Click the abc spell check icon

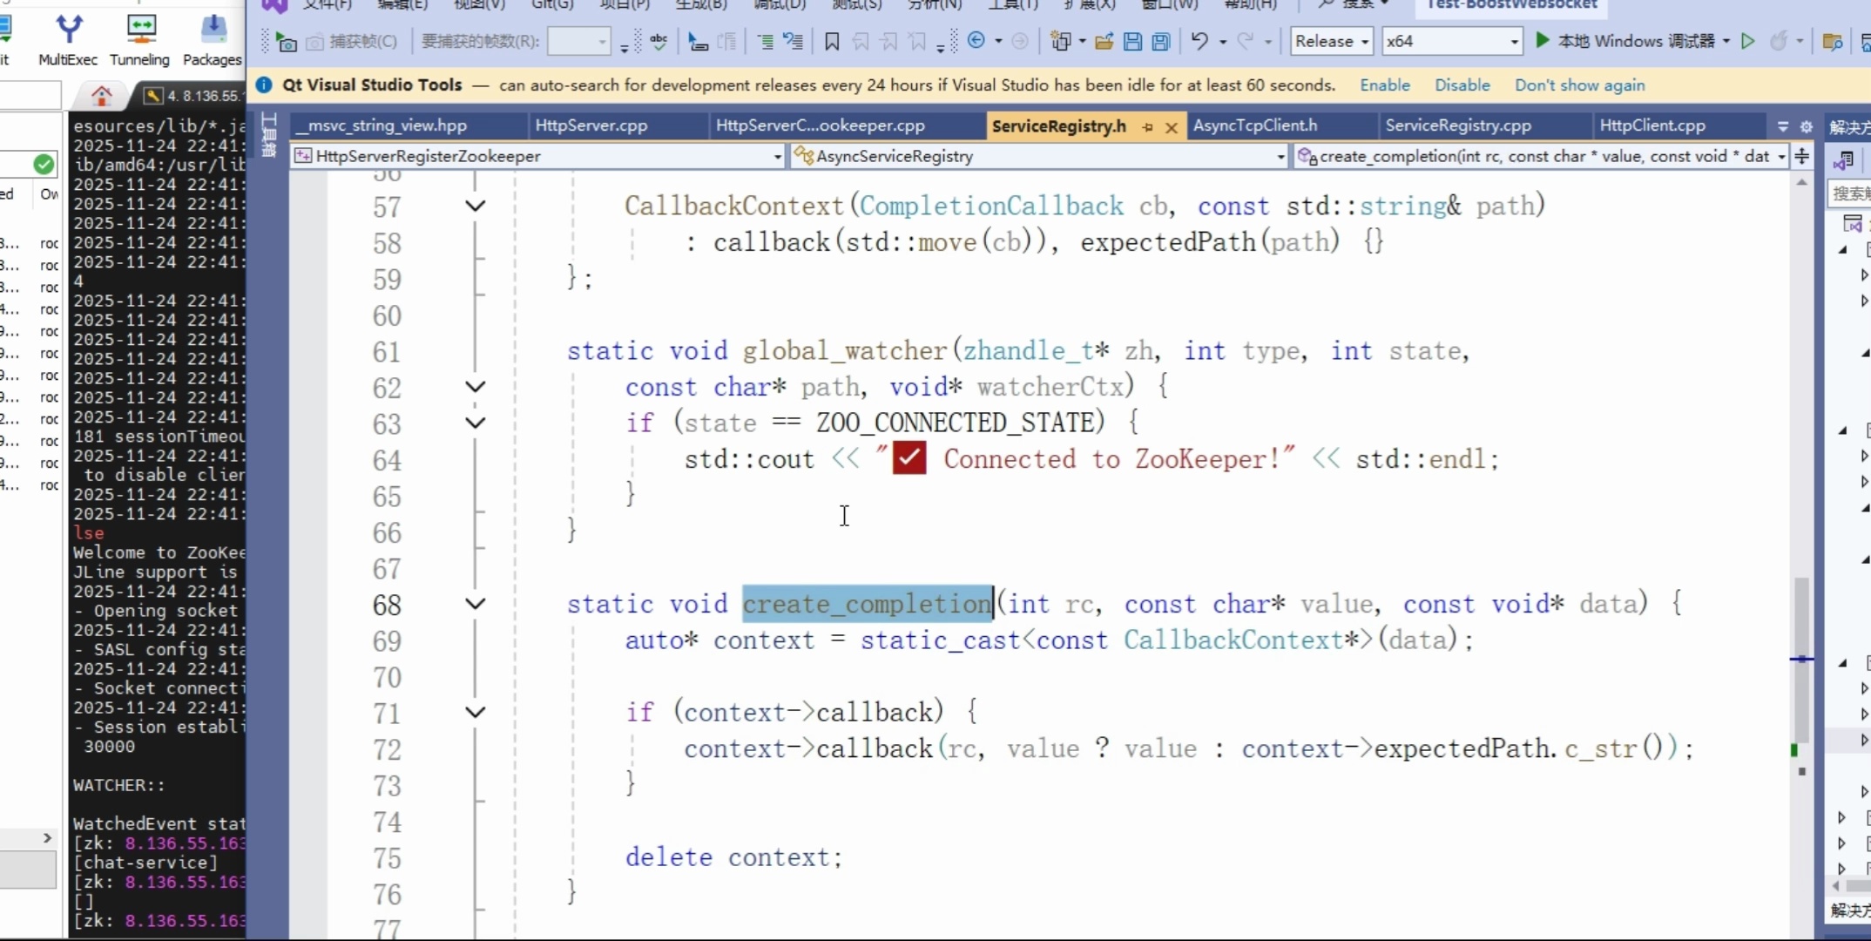coord(659,41)
